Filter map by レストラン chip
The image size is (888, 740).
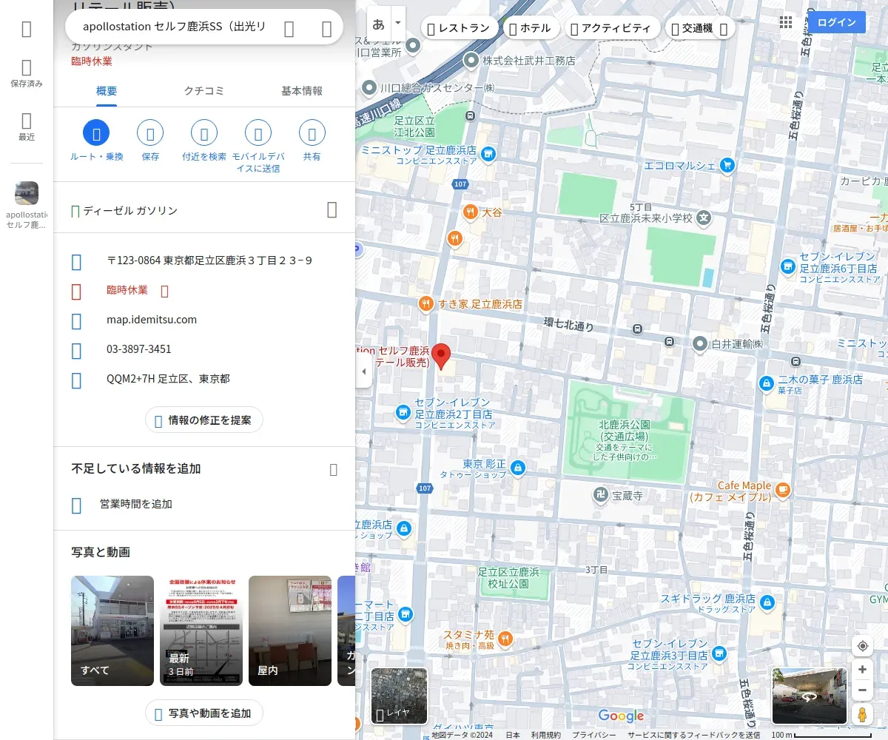click(x=460, y=28)
